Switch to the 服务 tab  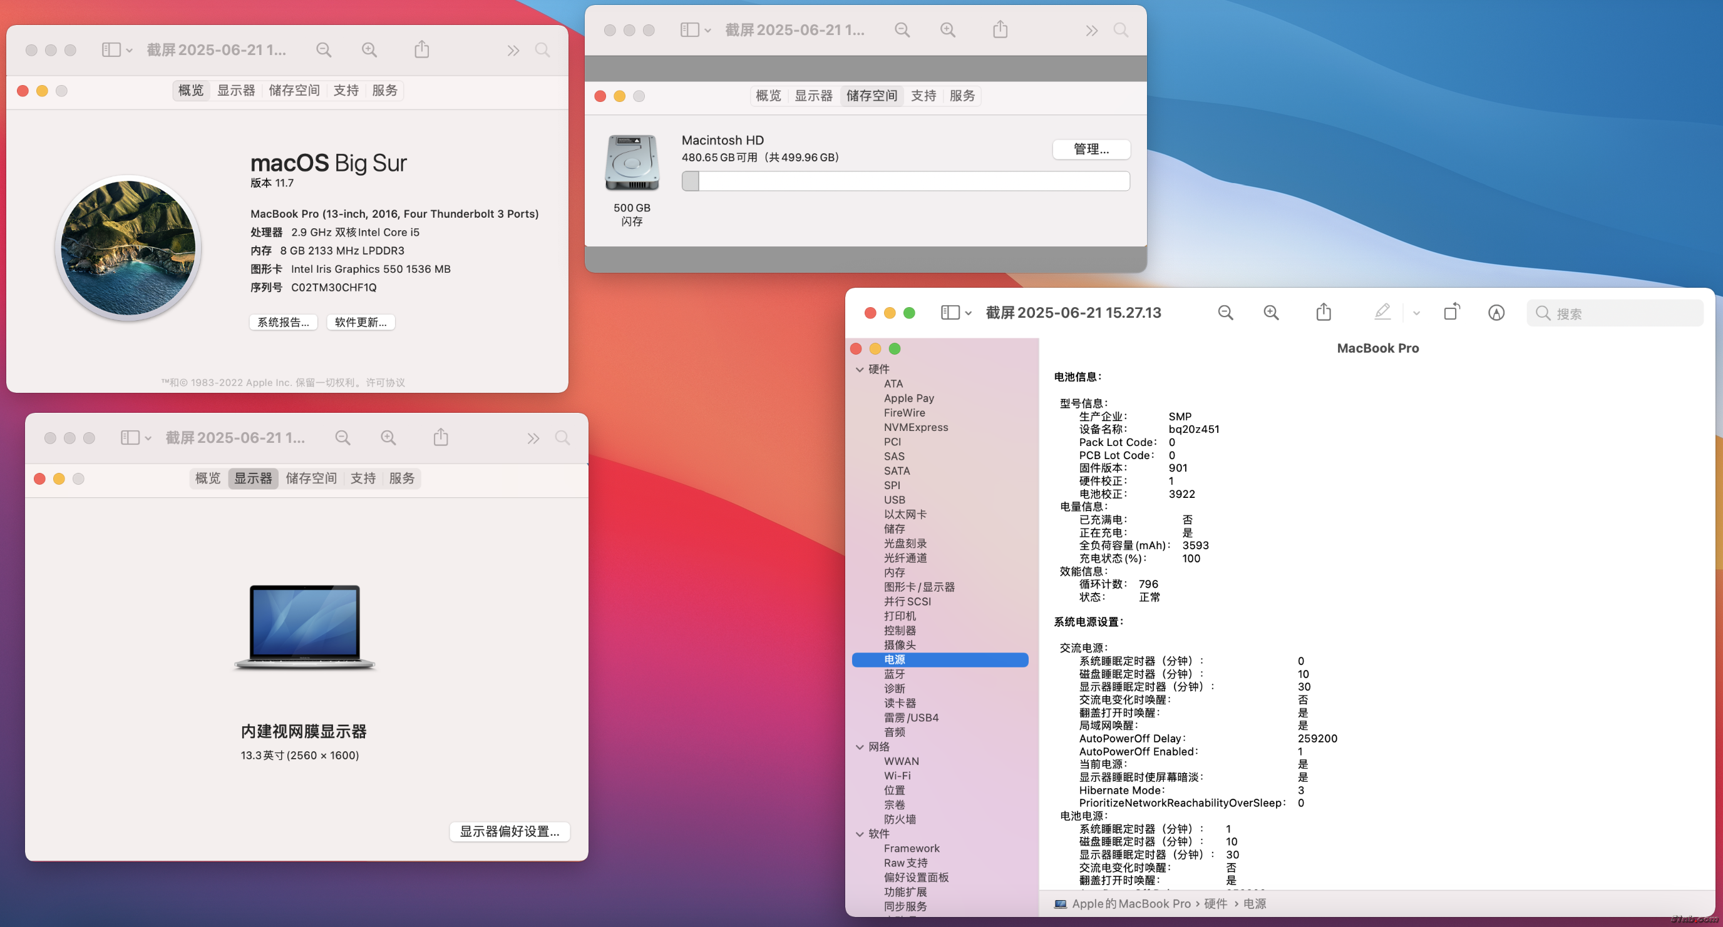[x=384, y=90]
